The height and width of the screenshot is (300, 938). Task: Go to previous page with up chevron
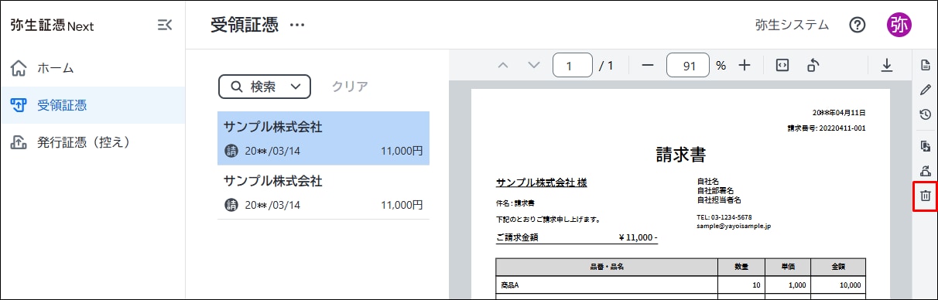tap(504, 66)
